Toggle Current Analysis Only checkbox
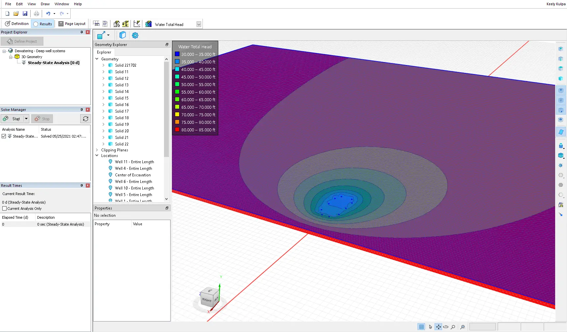The width and height of the screenshot is (567, 332). 5,209
